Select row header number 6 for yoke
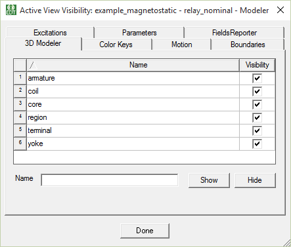This screenshot has width=291, height=247. pos(20,143)
